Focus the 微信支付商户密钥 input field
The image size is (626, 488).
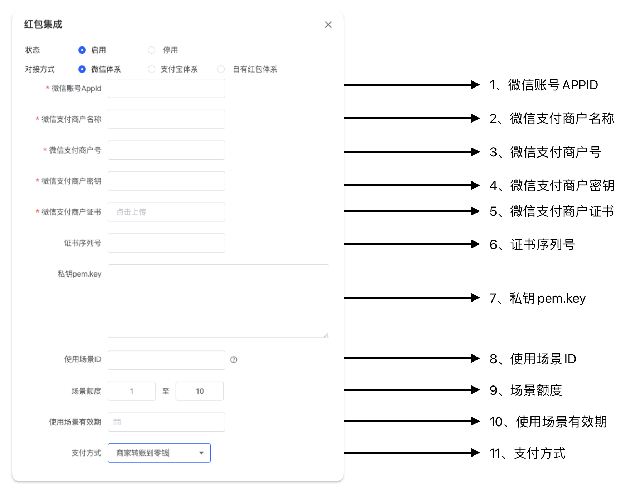click(166, 181)
